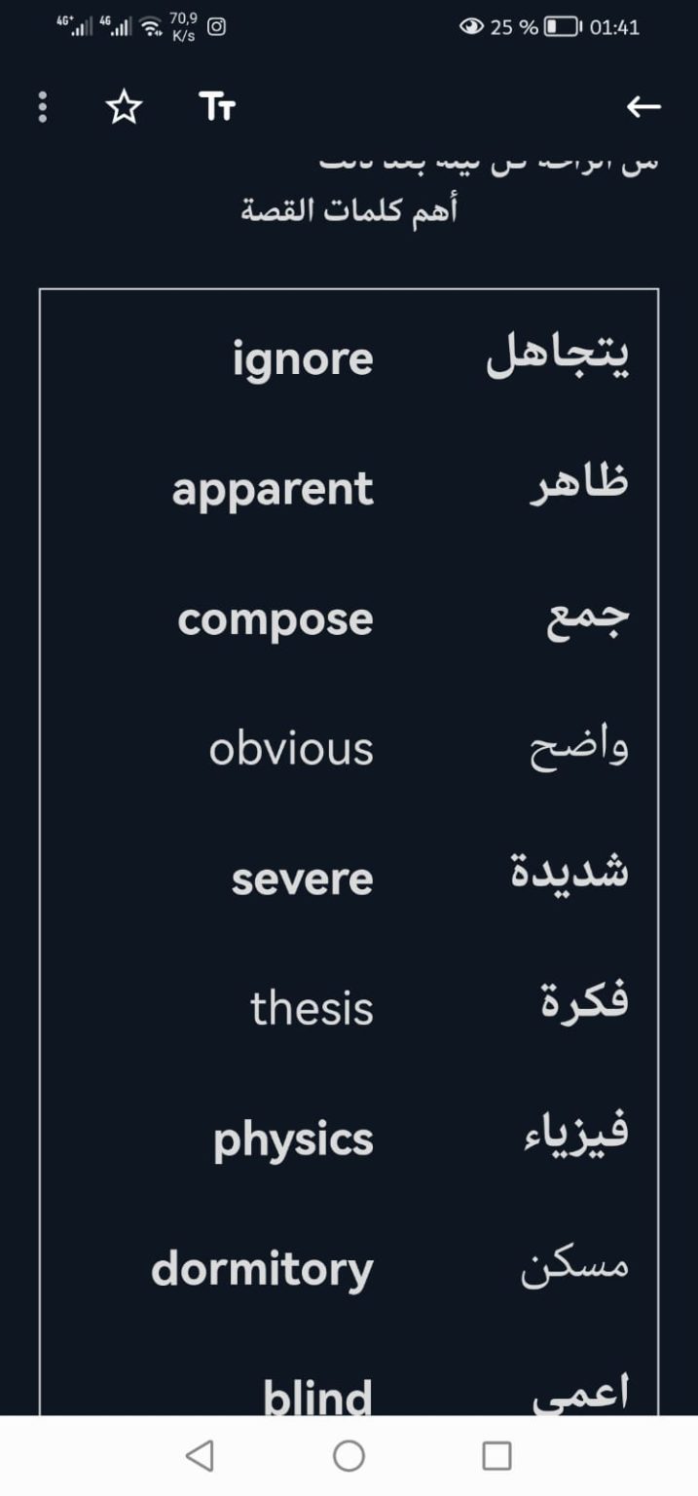
Task: Select the word 'compose'
Action: (x=274, y=617)
